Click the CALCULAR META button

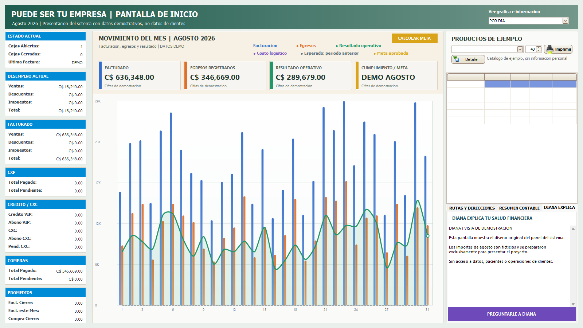(x=414, y=38)
